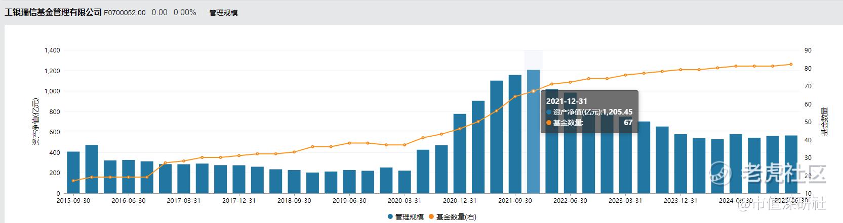Click the bar above the 2020-03-31 label
Viewport: 843px width, 223px height.
[x=405, y=182]
